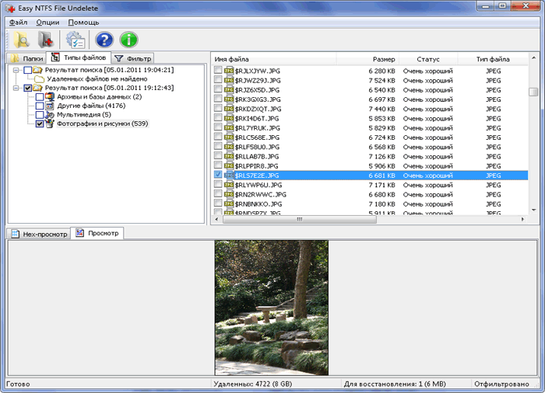Check the box for $RJLXJYW.JPG
Image resolution: width=545 pixels, height=393 pixels.
[217, 70]
